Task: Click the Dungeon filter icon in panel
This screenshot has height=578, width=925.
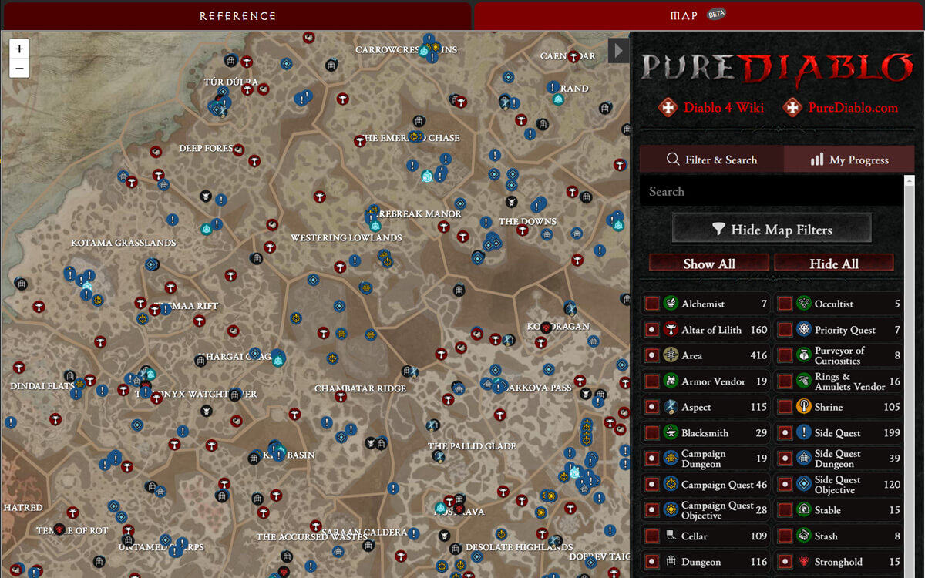Action: [671, 562]
